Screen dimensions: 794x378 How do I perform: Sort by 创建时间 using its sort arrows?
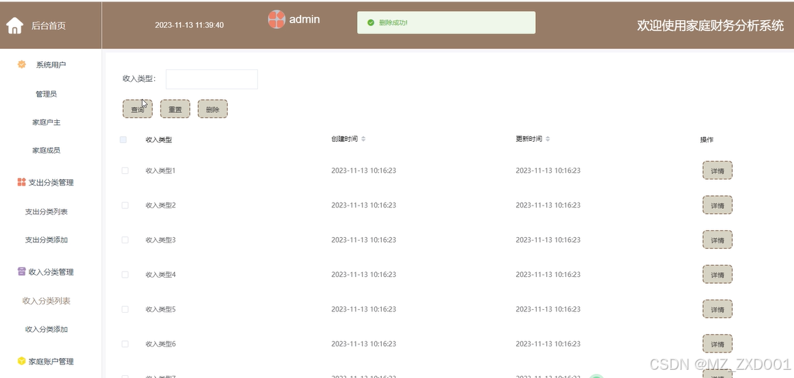[x=363, y=139]
